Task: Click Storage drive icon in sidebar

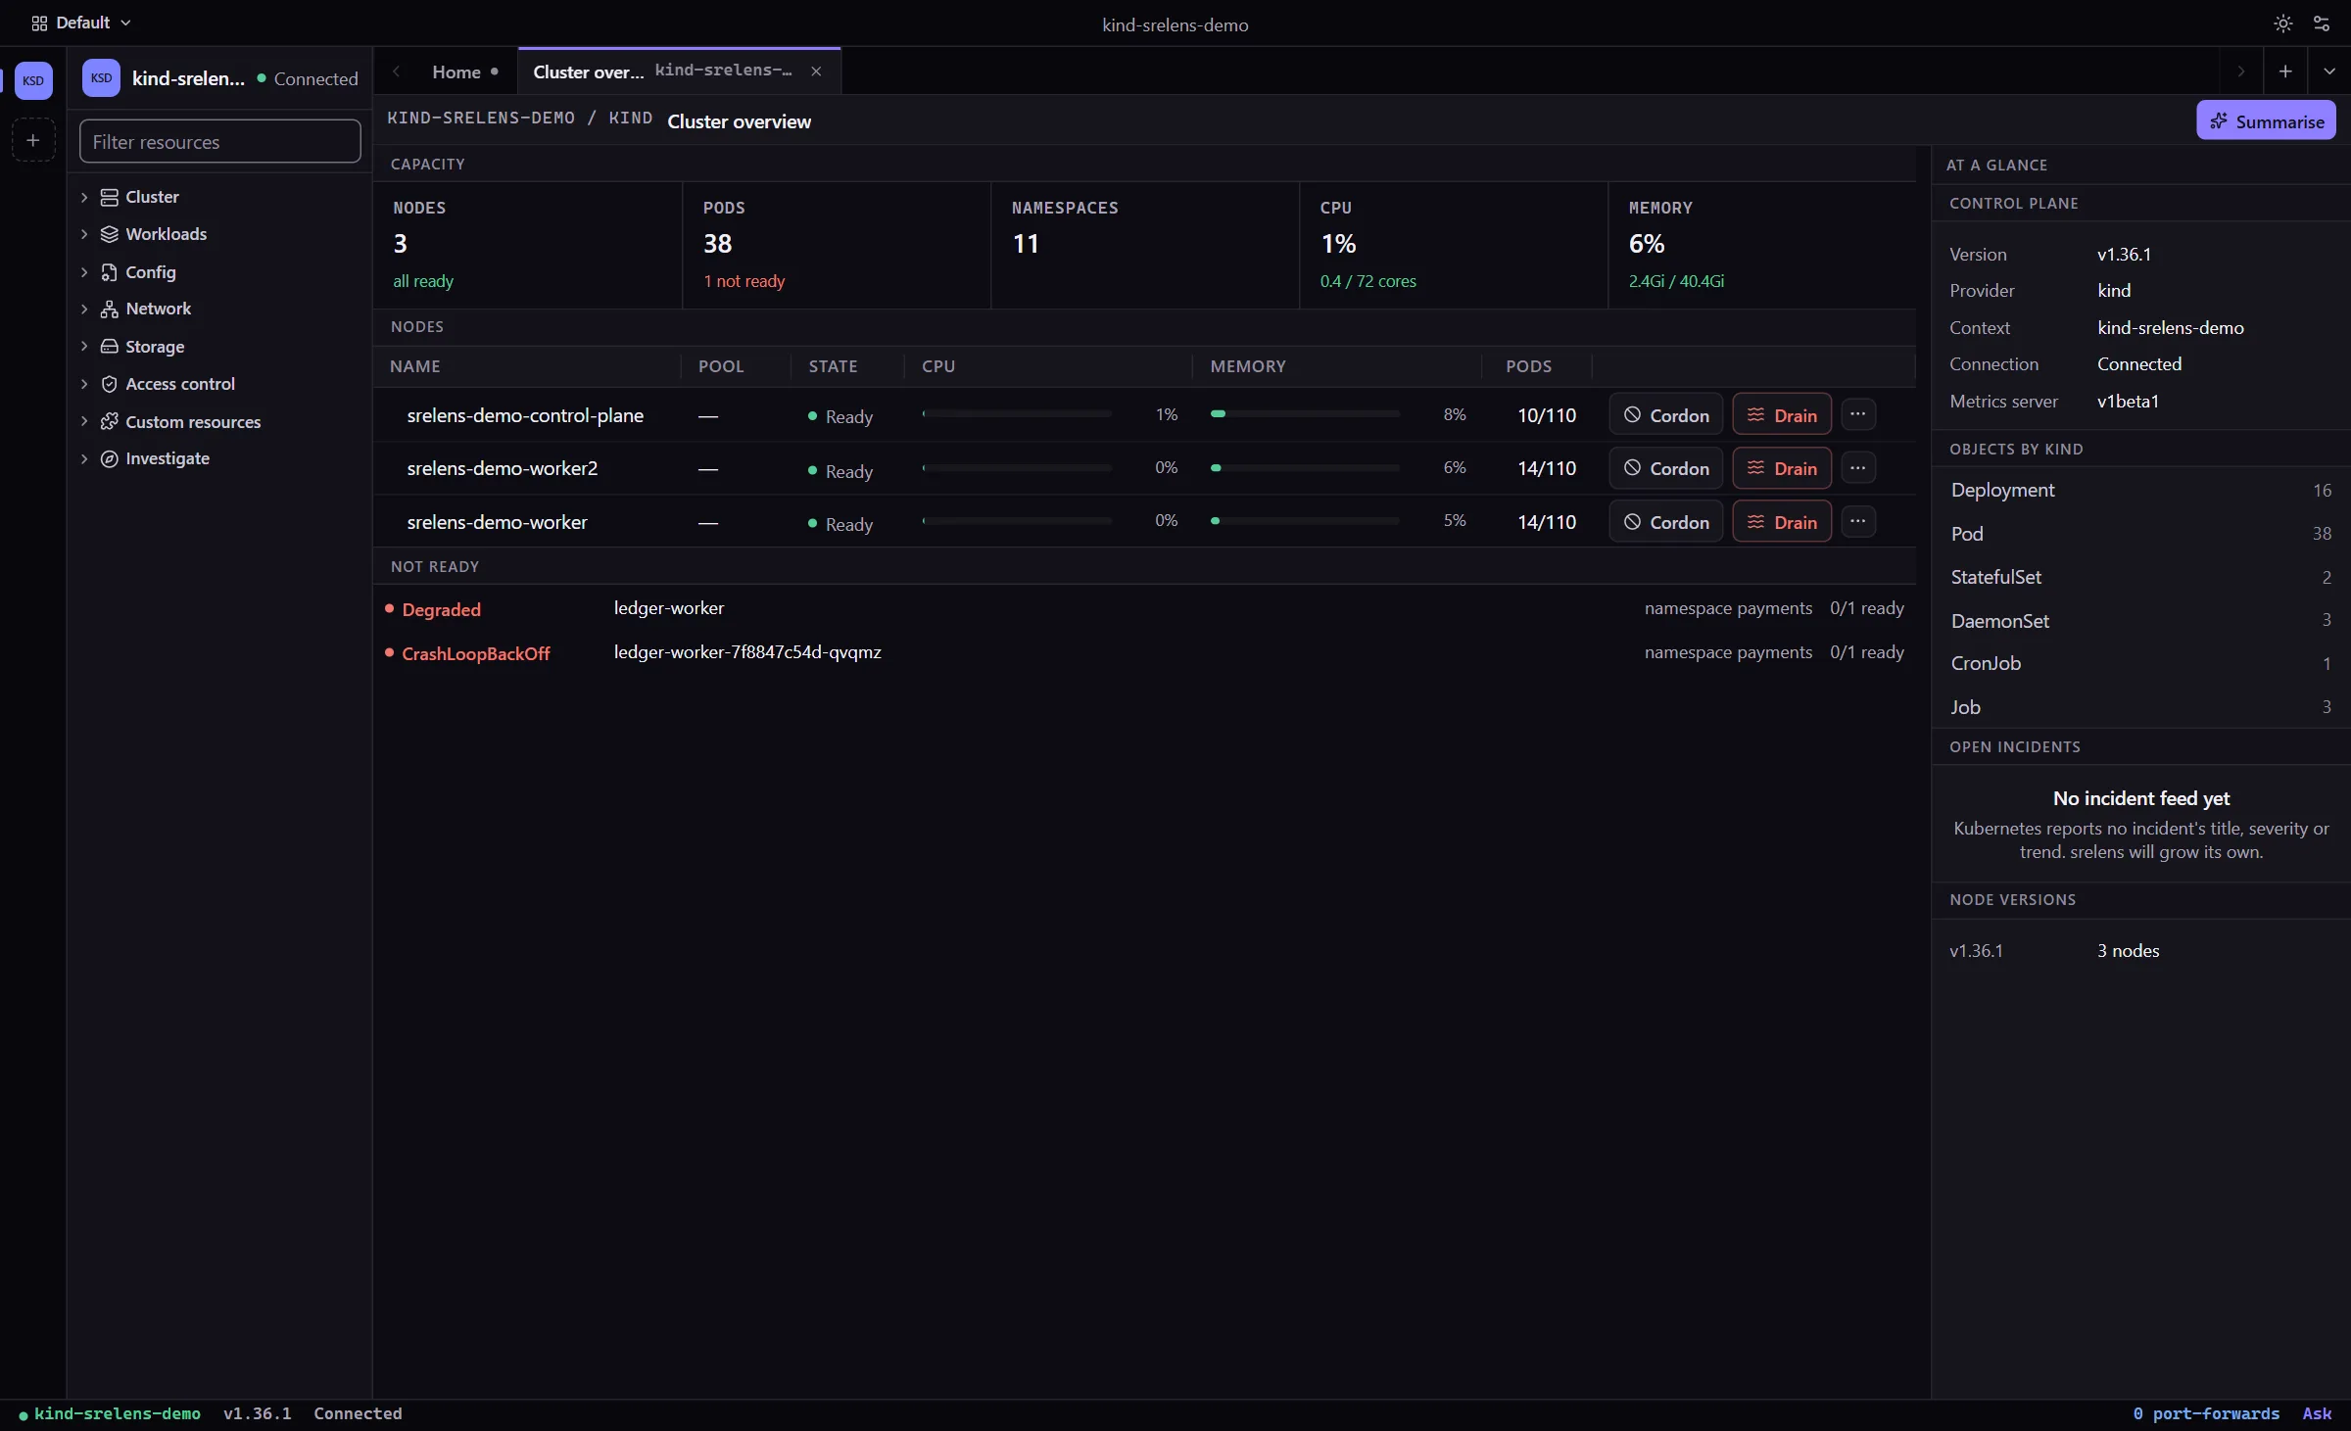Action: [x=110, y=347]
